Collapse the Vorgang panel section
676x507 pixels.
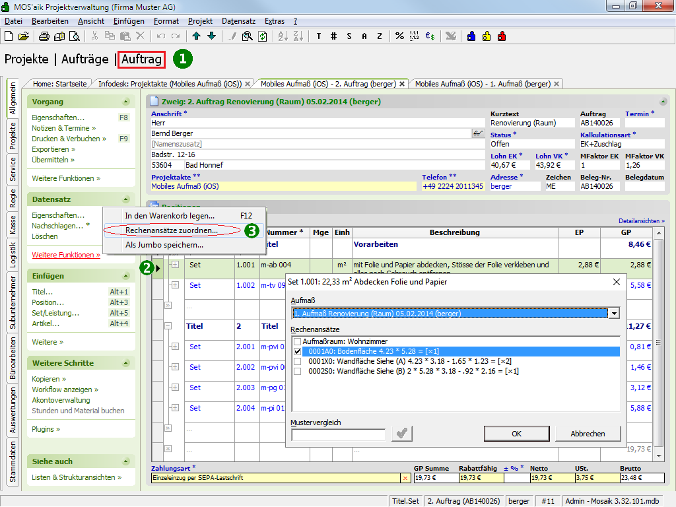[x=125, y=102]
